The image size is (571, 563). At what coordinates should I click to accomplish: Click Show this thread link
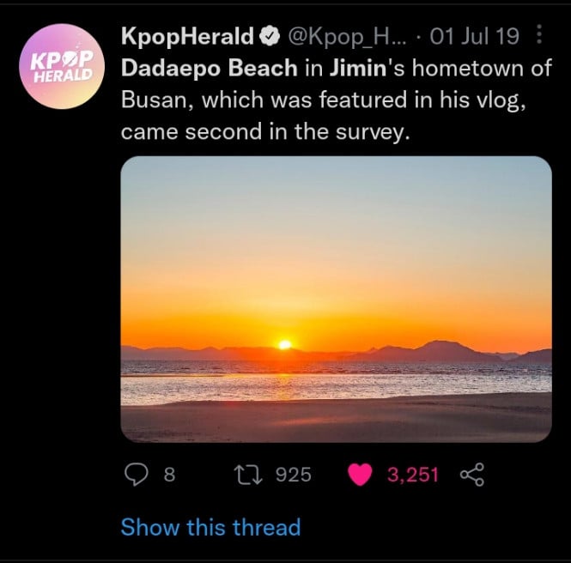coord(210,527)
